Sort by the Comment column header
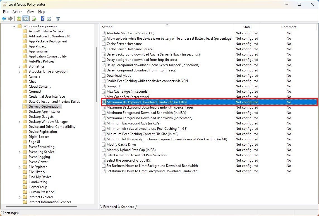319x216 pixels. pos(289,27)
